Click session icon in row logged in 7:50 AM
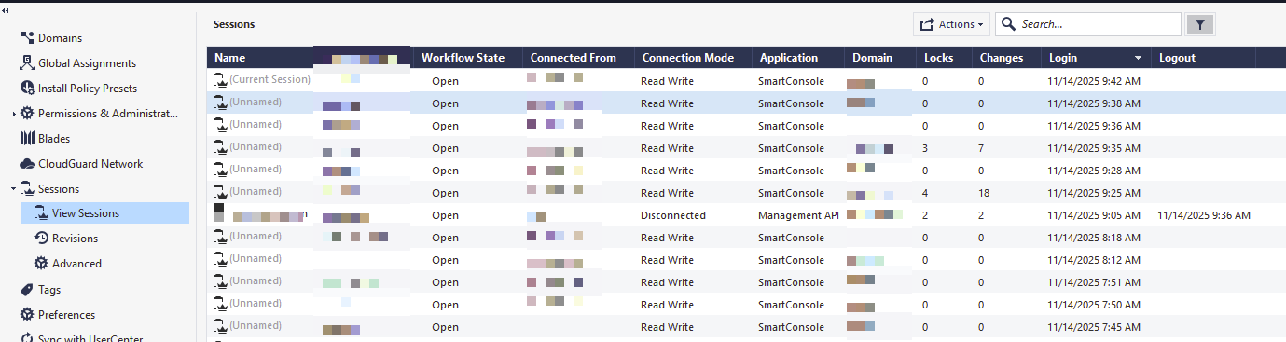This screenshot has height=342, width=1286. (220, 305)
